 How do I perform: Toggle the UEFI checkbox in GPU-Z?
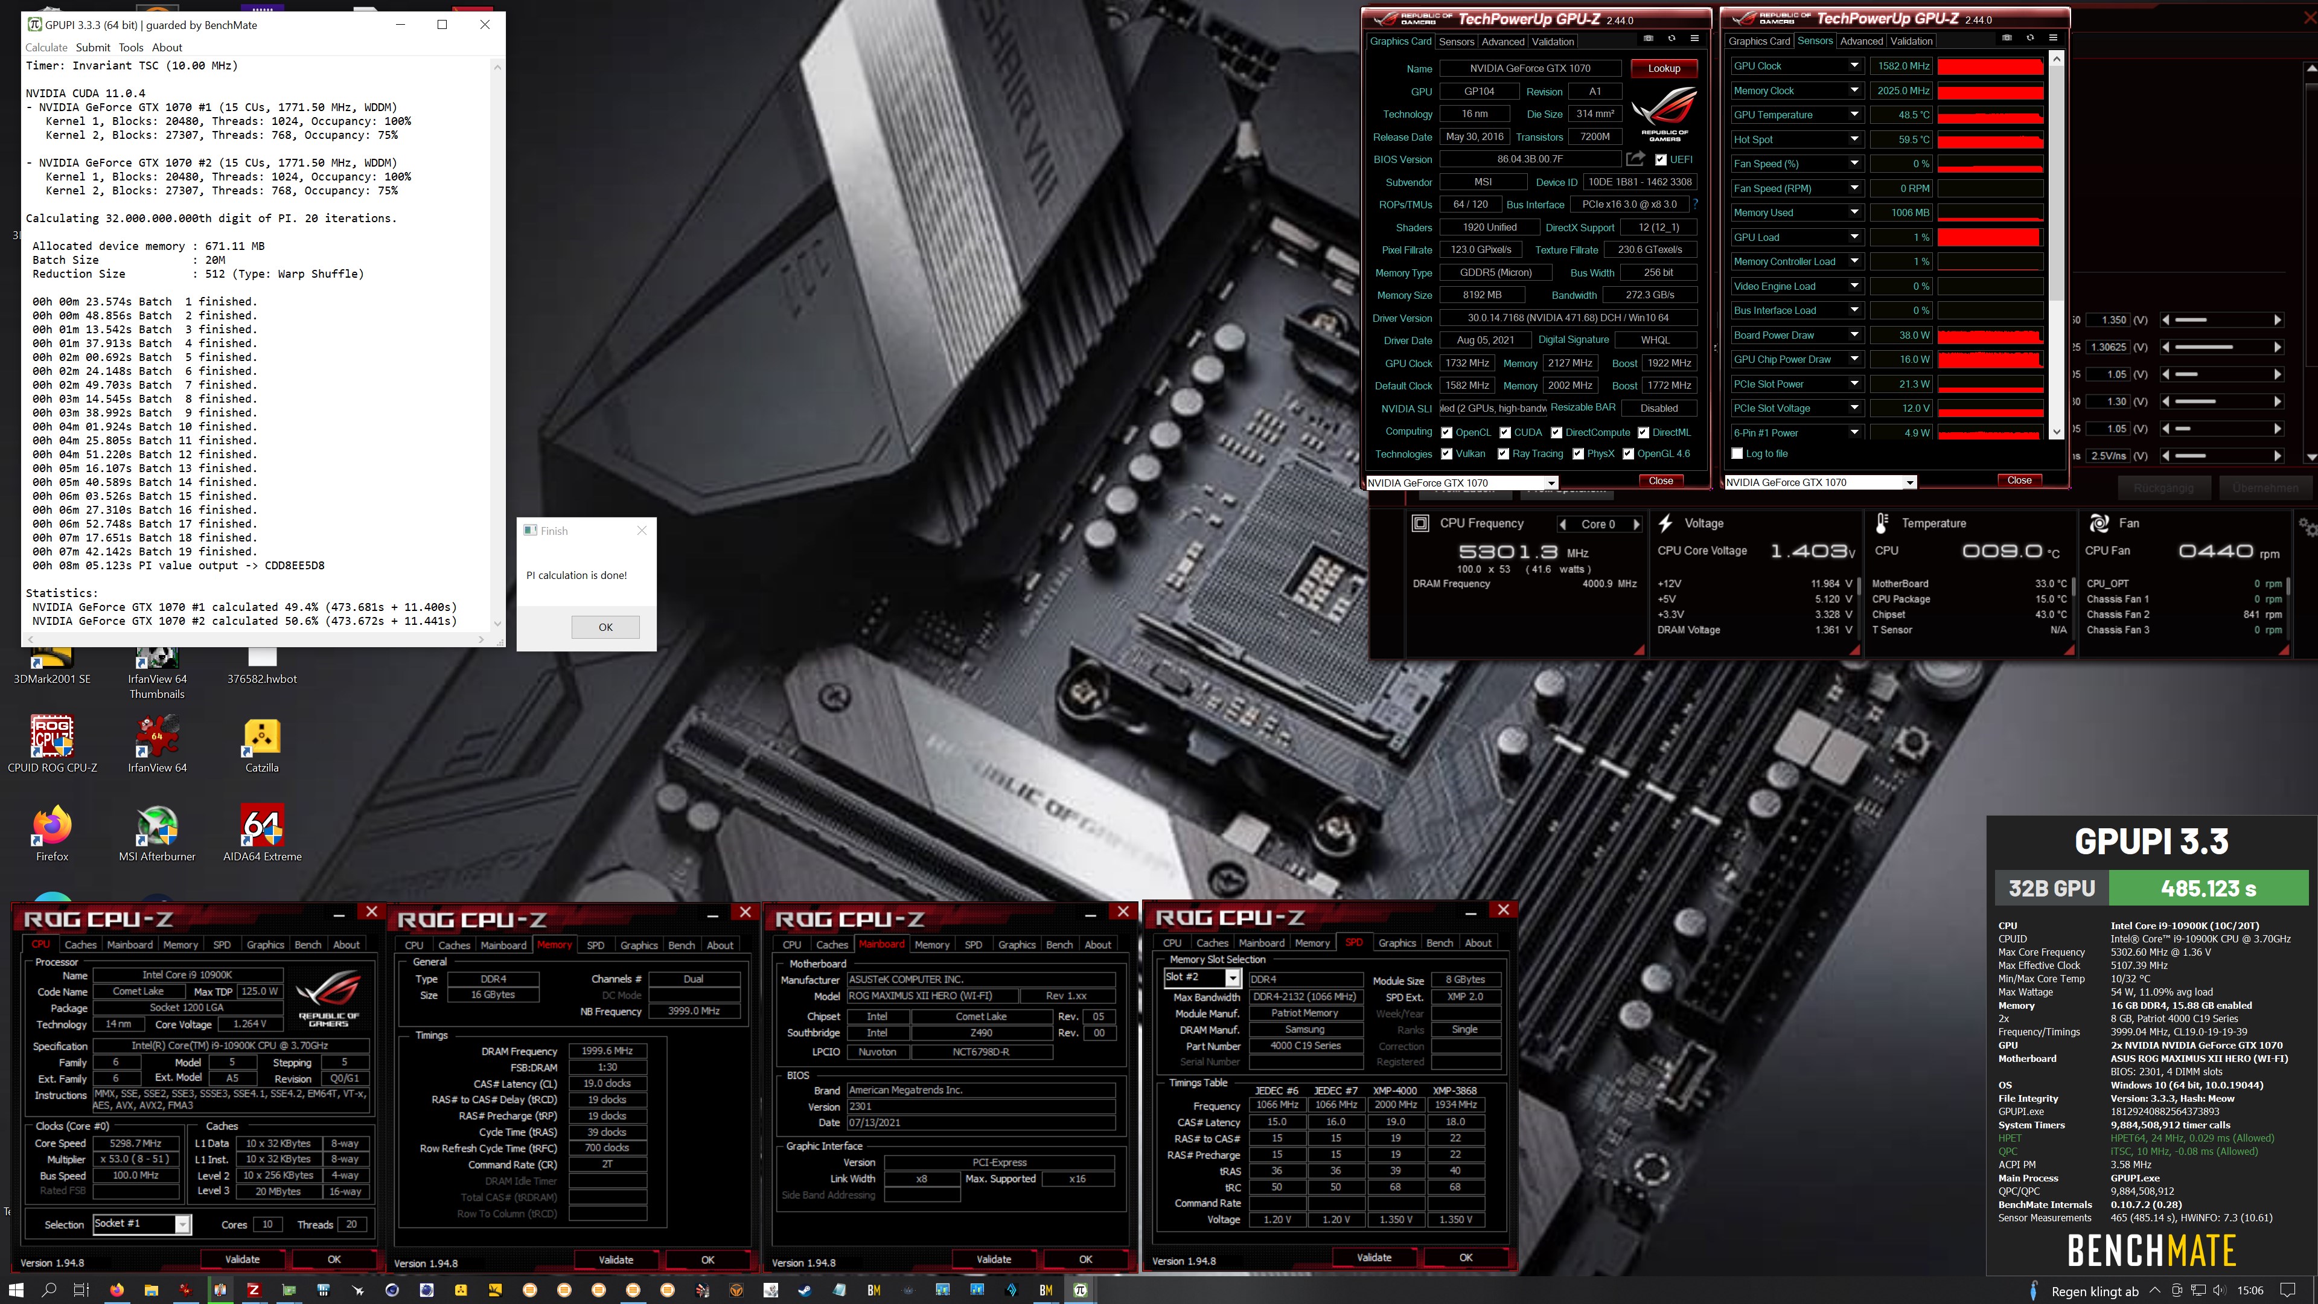point(1661,159)
